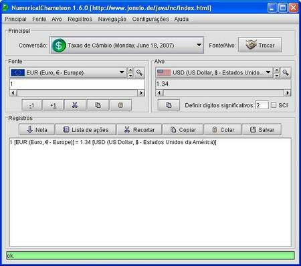This screenshot has width=301, height=266.
Task: Click the significant digits field
Action: 262,105
